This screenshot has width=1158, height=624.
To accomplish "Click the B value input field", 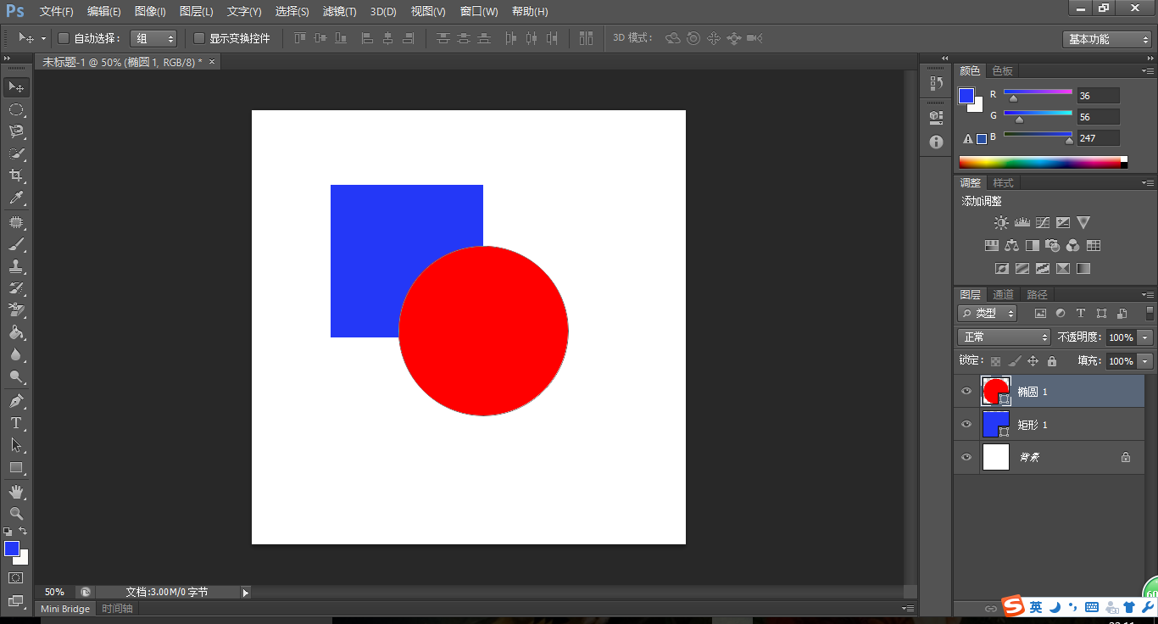I will [x=1098, y=138].
